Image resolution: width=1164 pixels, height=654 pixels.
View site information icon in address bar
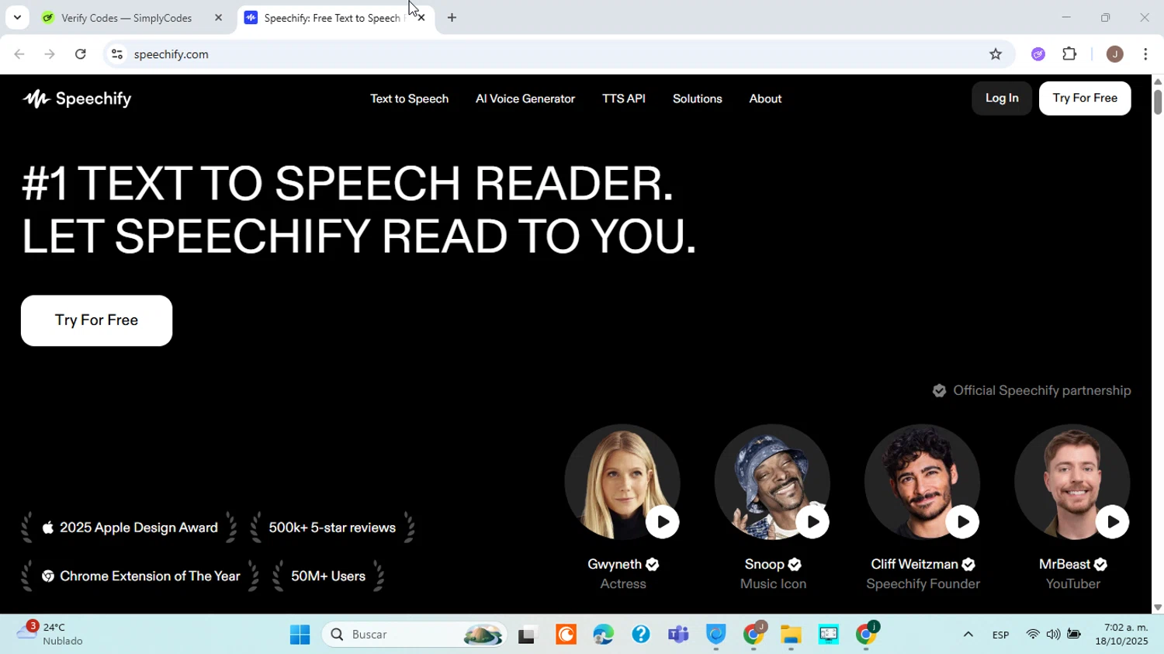coord(116,54)
